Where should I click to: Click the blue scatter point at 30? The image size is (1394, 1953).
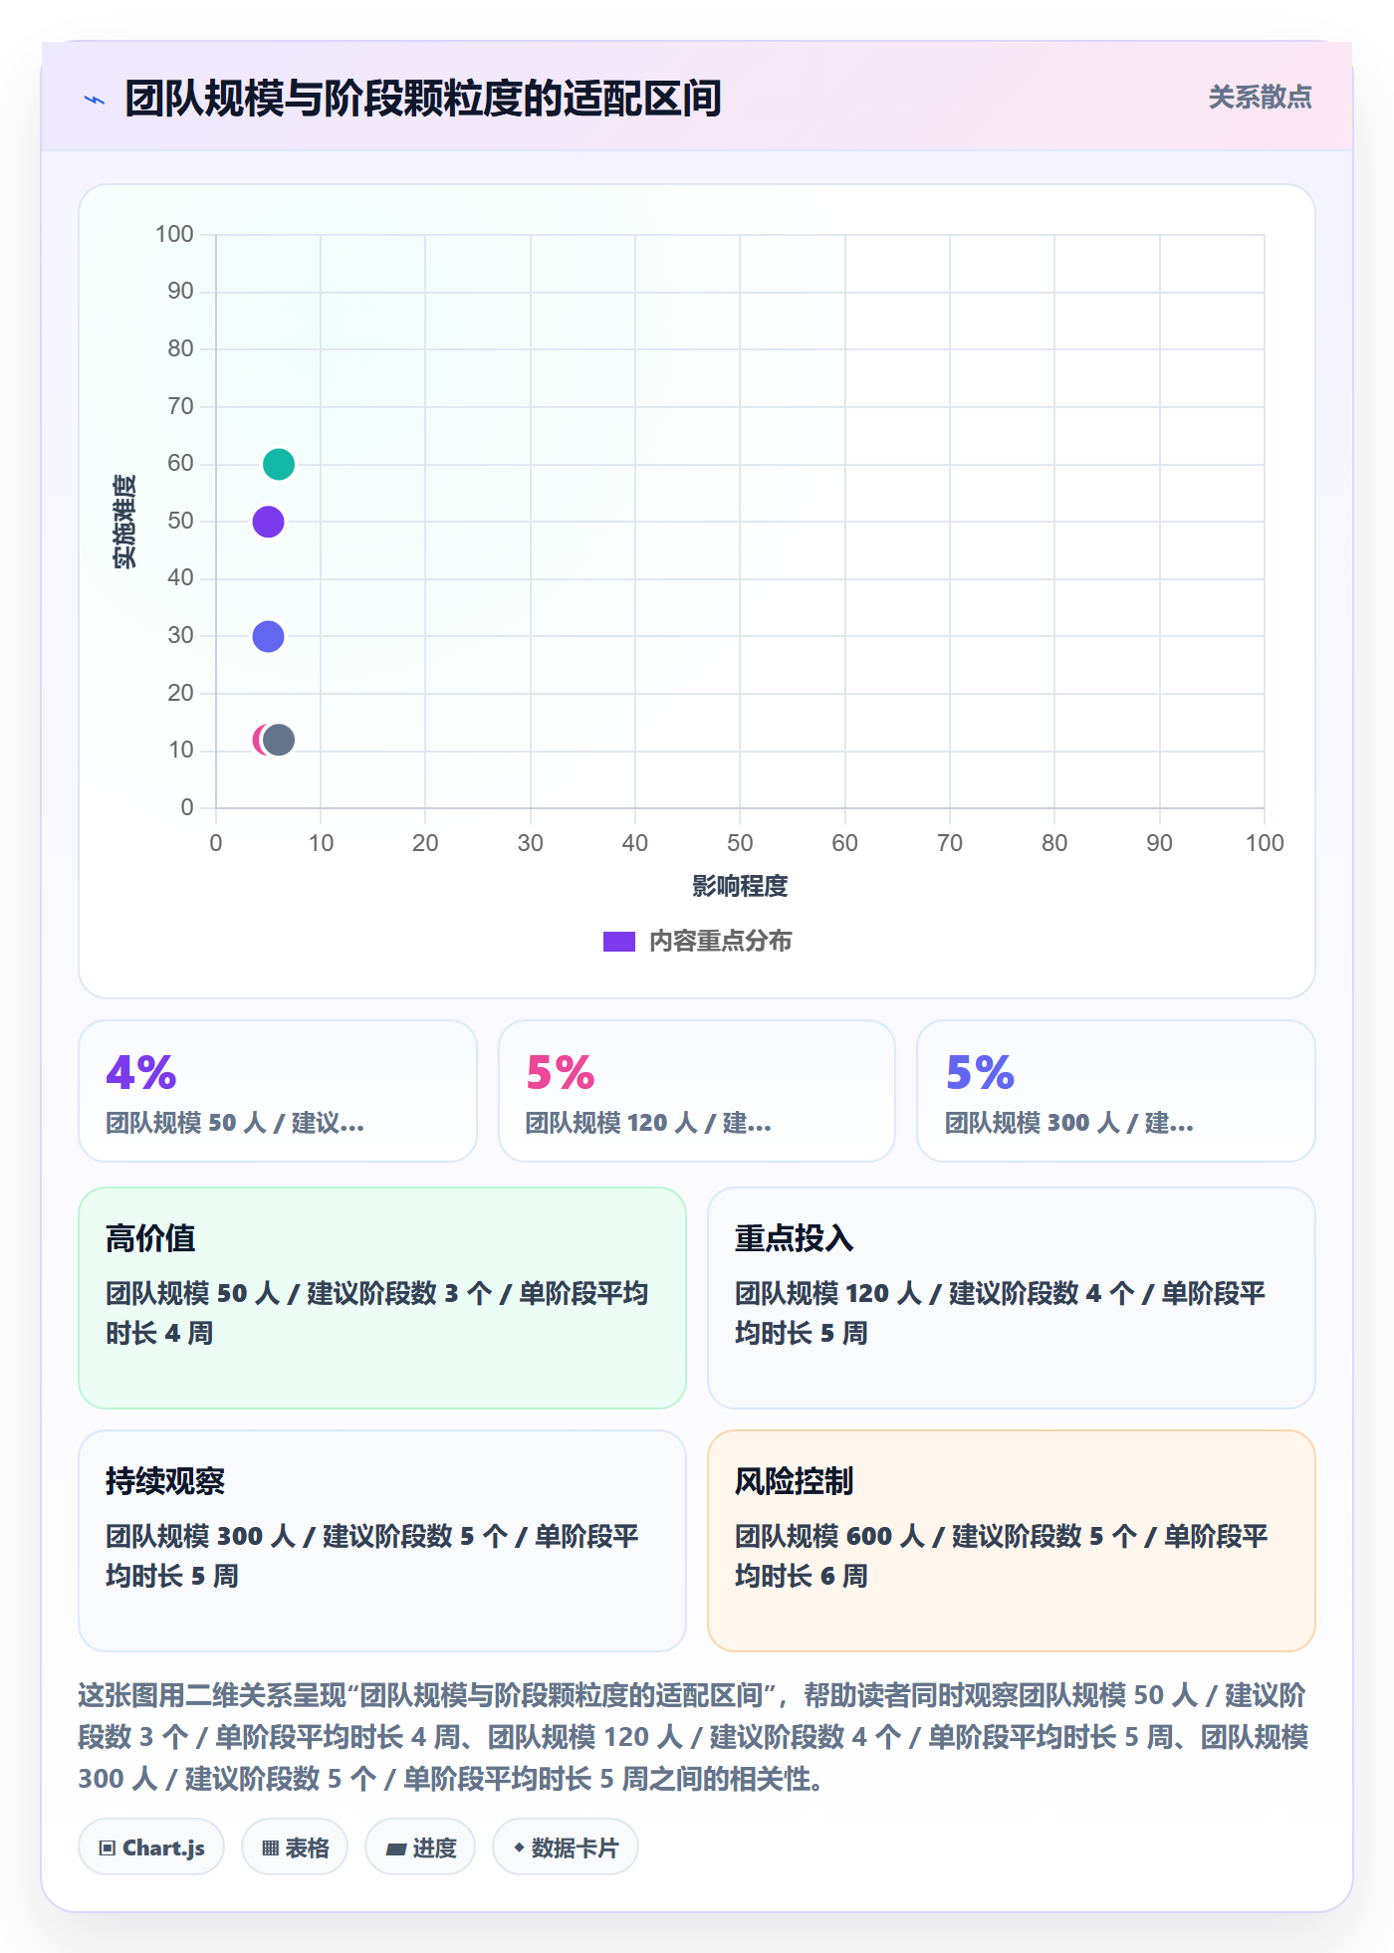(268, 636)
